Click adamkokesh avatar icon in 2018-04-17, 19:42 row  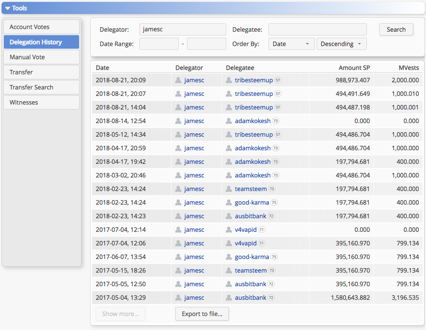[229, 162]
